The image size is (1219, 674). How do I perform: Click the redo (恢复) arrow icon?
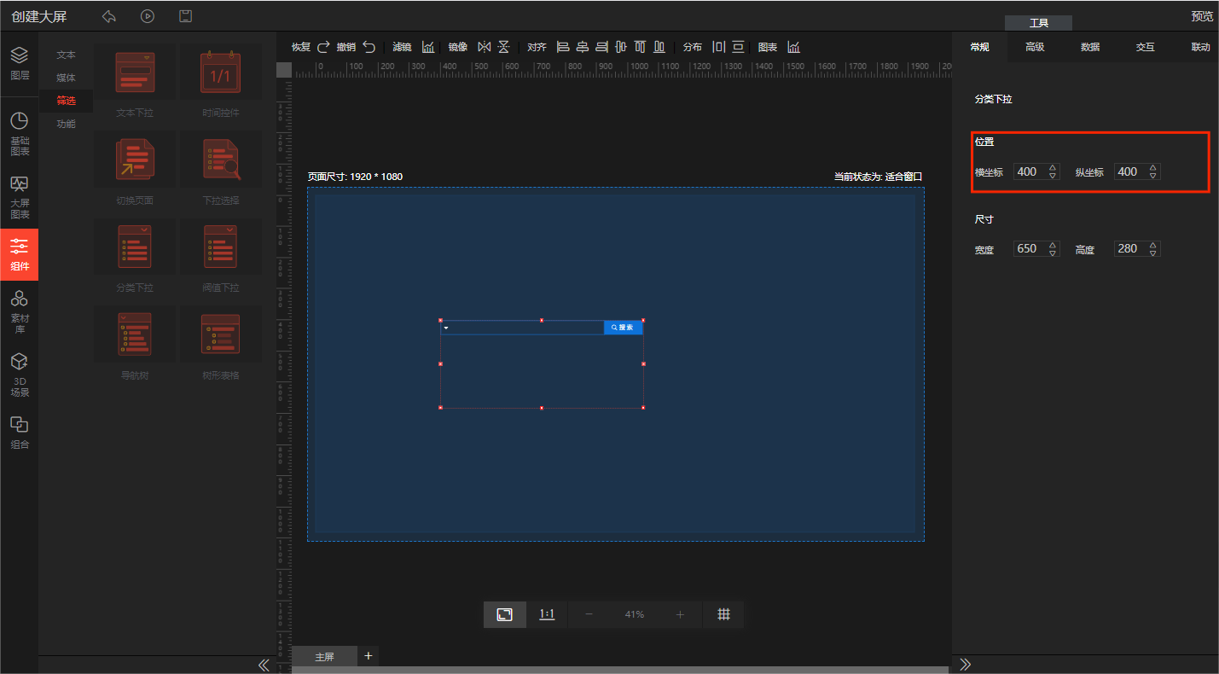click(x=323, y=47)
